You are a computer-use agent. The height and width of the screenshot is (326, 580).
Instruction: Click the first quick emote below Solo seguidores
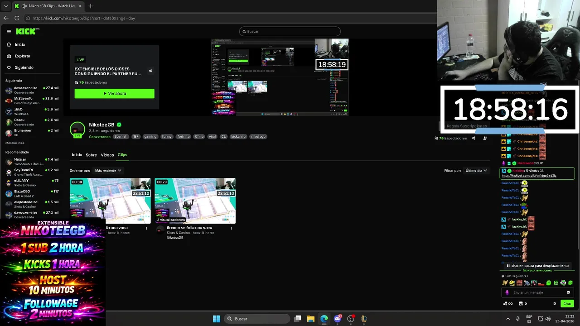(505, 283)
